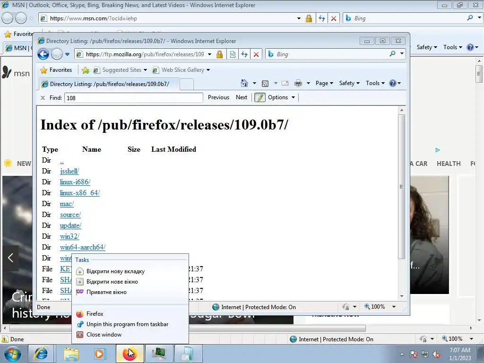Go back in the Directory Listing window
Image resolution: width=484 pixels, height=363 pixels.
click(43, 54)
